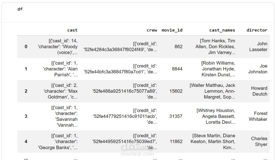Click the df code cell input
The image size is (275, 160).
pos(20,9)
